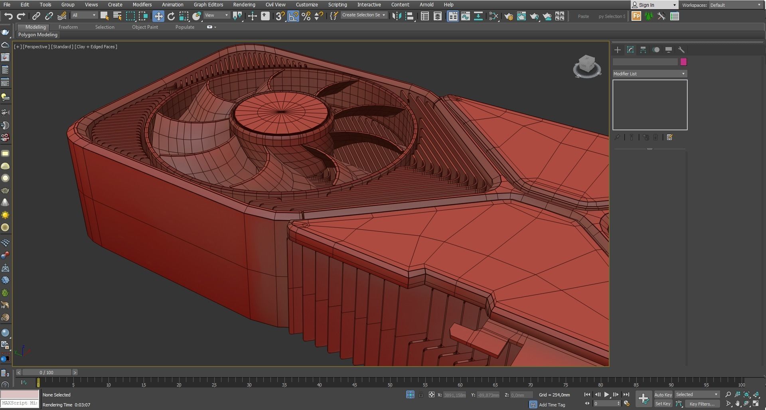Viewport: 766px width, 410px height.
Task: Switch to the Object Paint ribbon tab
Action: click(x=145, y=27)
